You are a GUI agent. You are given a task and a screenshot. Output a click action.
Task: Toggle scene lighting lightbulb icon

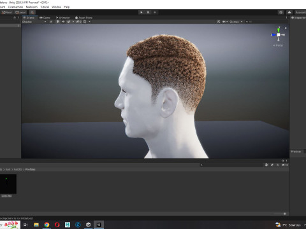point(58,22)
